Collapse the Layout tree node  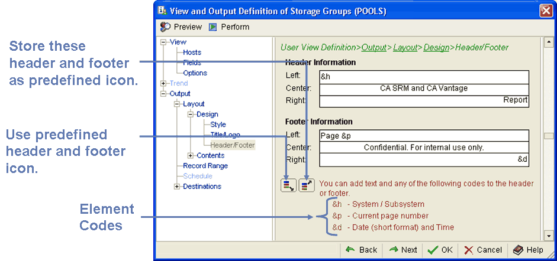(177, 104)
